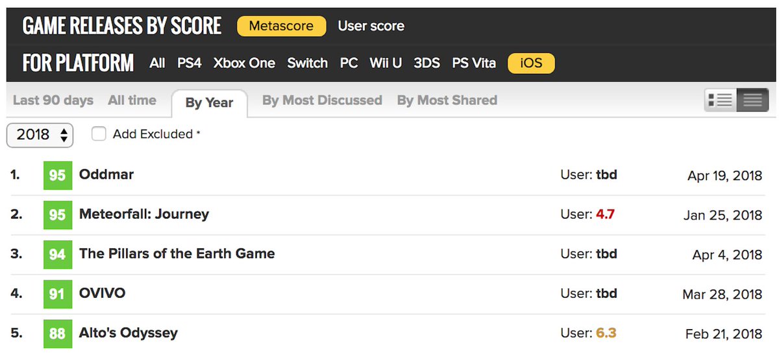The height and width of the screenshot is (353, 779).
Task: Open the Meteorfall: Journey game link
Action: click(x=144, y=214)
